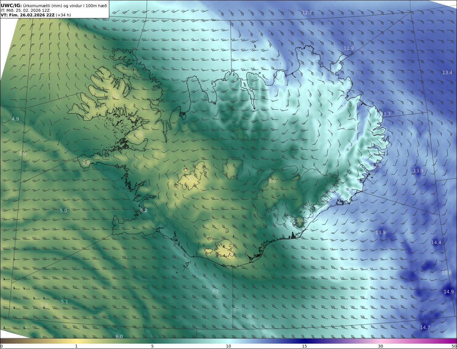
Task: Click the colorbar tick labeled 10
Action: (x=228, y=346)
